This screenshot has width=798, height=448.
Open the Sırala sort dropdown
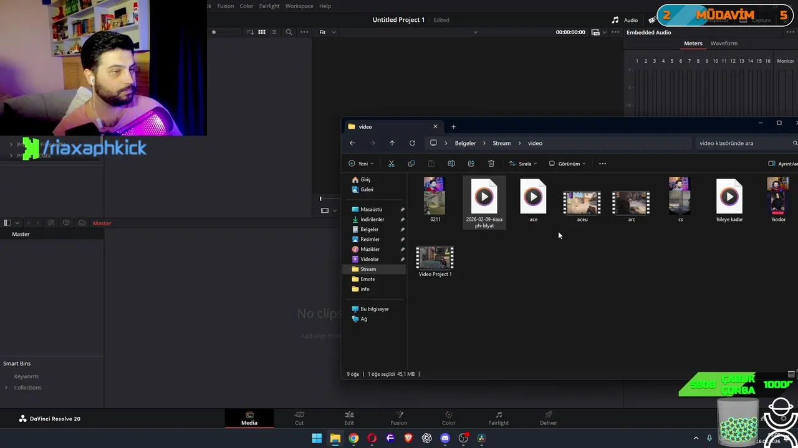pos(523,164)
